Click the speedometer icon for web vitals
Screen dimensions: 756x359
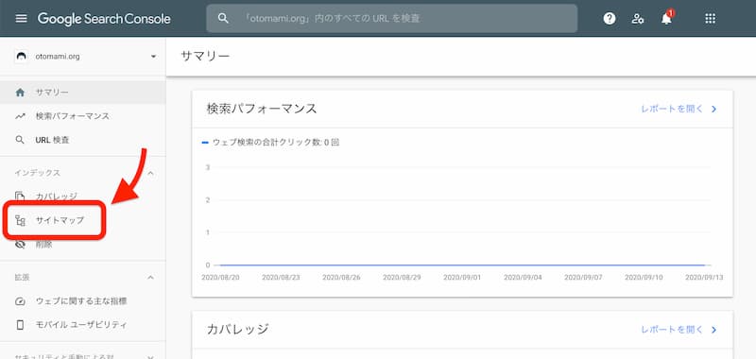(x=20, y=301)
